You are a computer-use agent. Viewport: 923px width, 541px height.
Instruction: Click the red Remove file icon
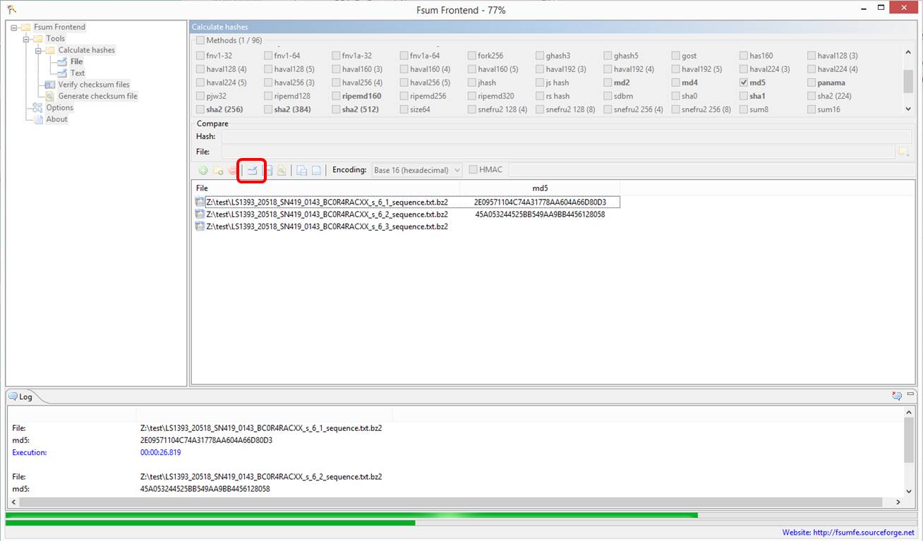coord(232,170)
